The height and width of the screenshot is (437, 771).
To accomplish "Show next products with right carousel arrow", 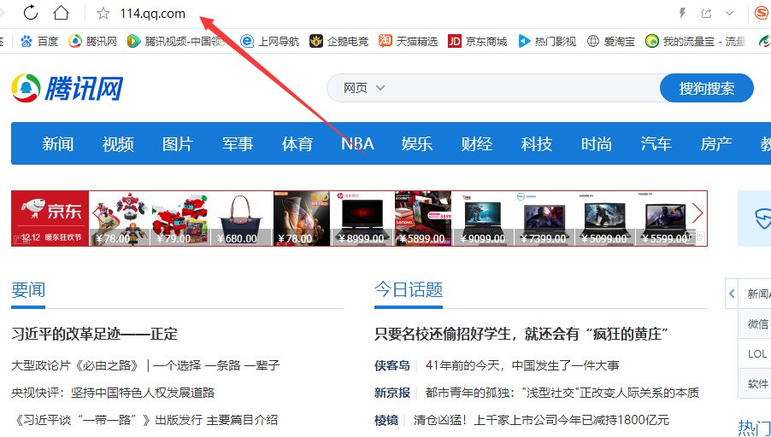I will 697,213.
